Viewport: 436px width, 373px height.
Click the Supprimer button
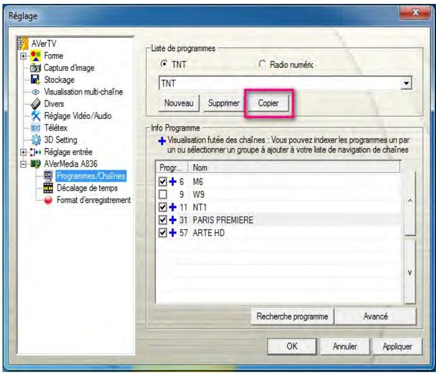tap(223, 103)
